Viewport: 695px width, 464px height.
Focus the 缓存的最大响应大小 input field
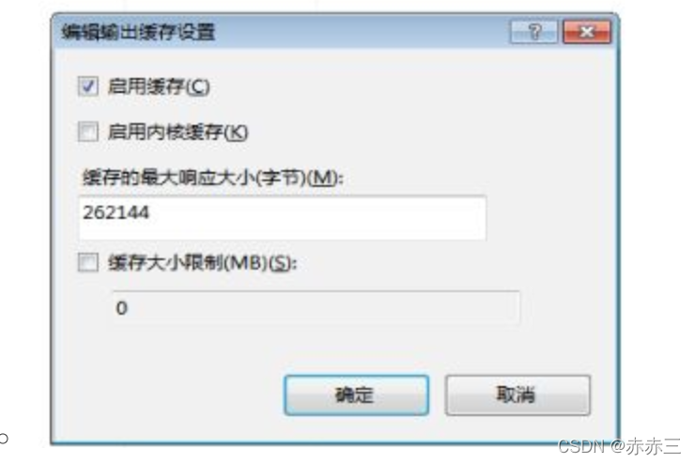(x=283, y=218)
